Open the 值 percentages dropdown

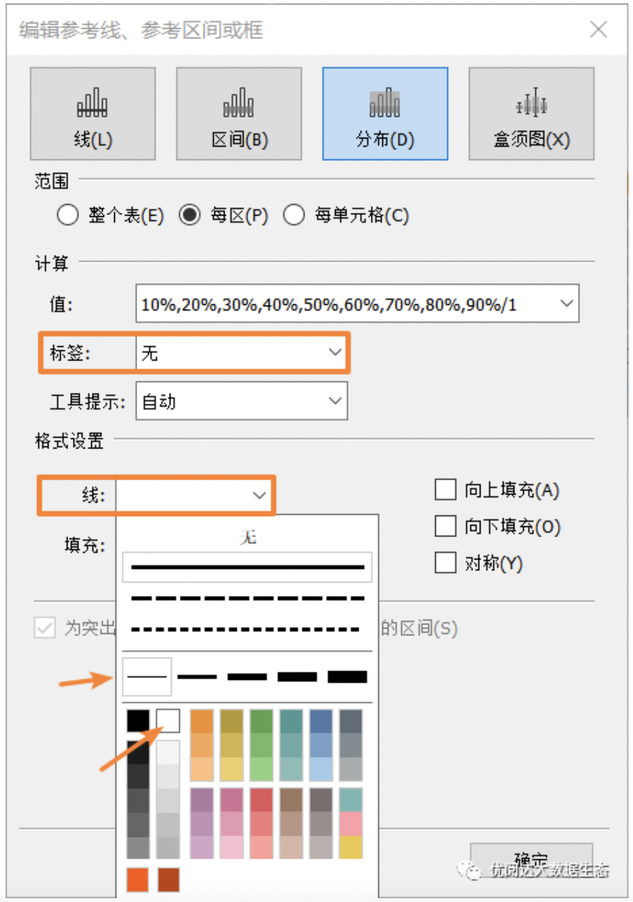566,304
